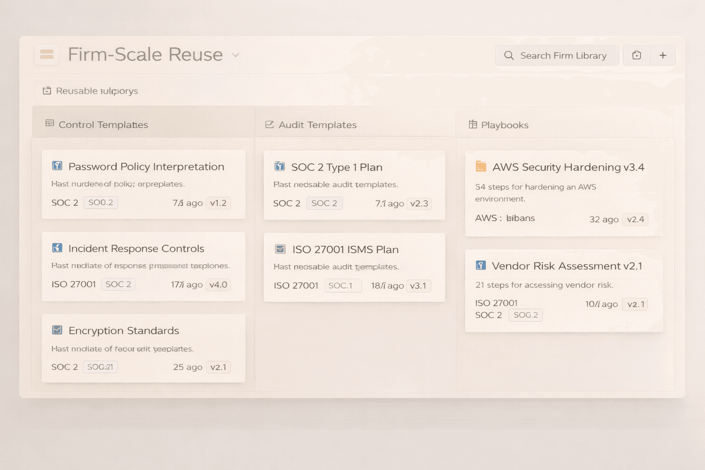Image resolution: width=705 pixels, height=470 pixels.
Task: Click the ISO 27001 ISMS Plan icon
Action: pyautogui.click(x=280, y=249)
